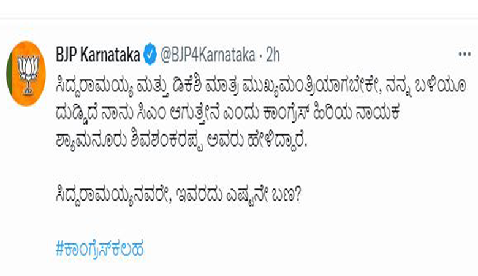This screenshot has height=276, width=478.
Task: Open the BJP Karnataka profile avatar
Action: pyautogui.click(x=26, y=74)
